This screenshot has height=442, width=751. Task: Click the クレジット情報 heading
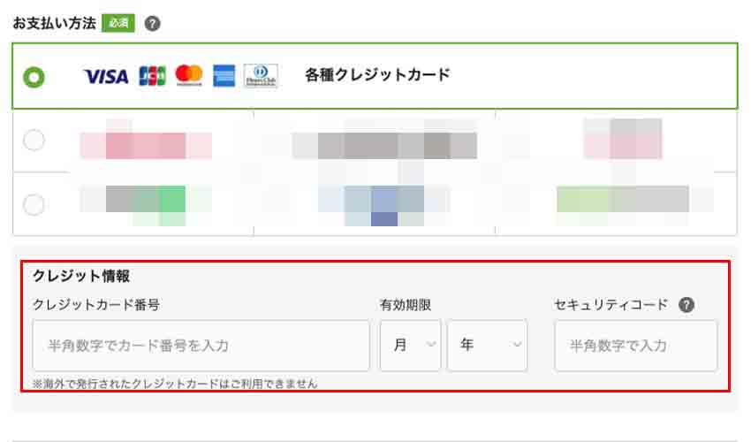(81, 276)
